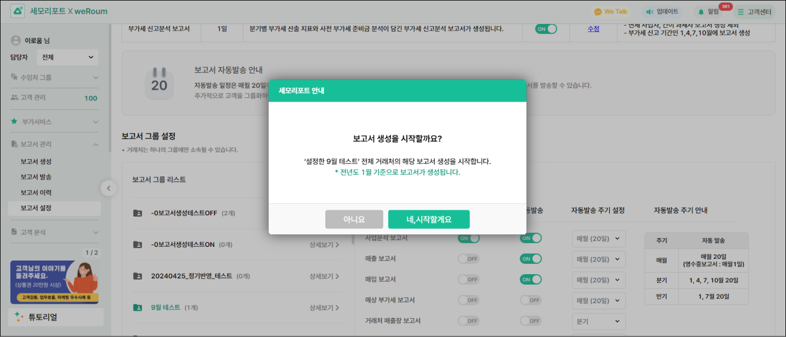Open 거래처 매출장 보고서 분기 dropdown
This screenshot has height=337, width=786.
[x=598, y=322]
